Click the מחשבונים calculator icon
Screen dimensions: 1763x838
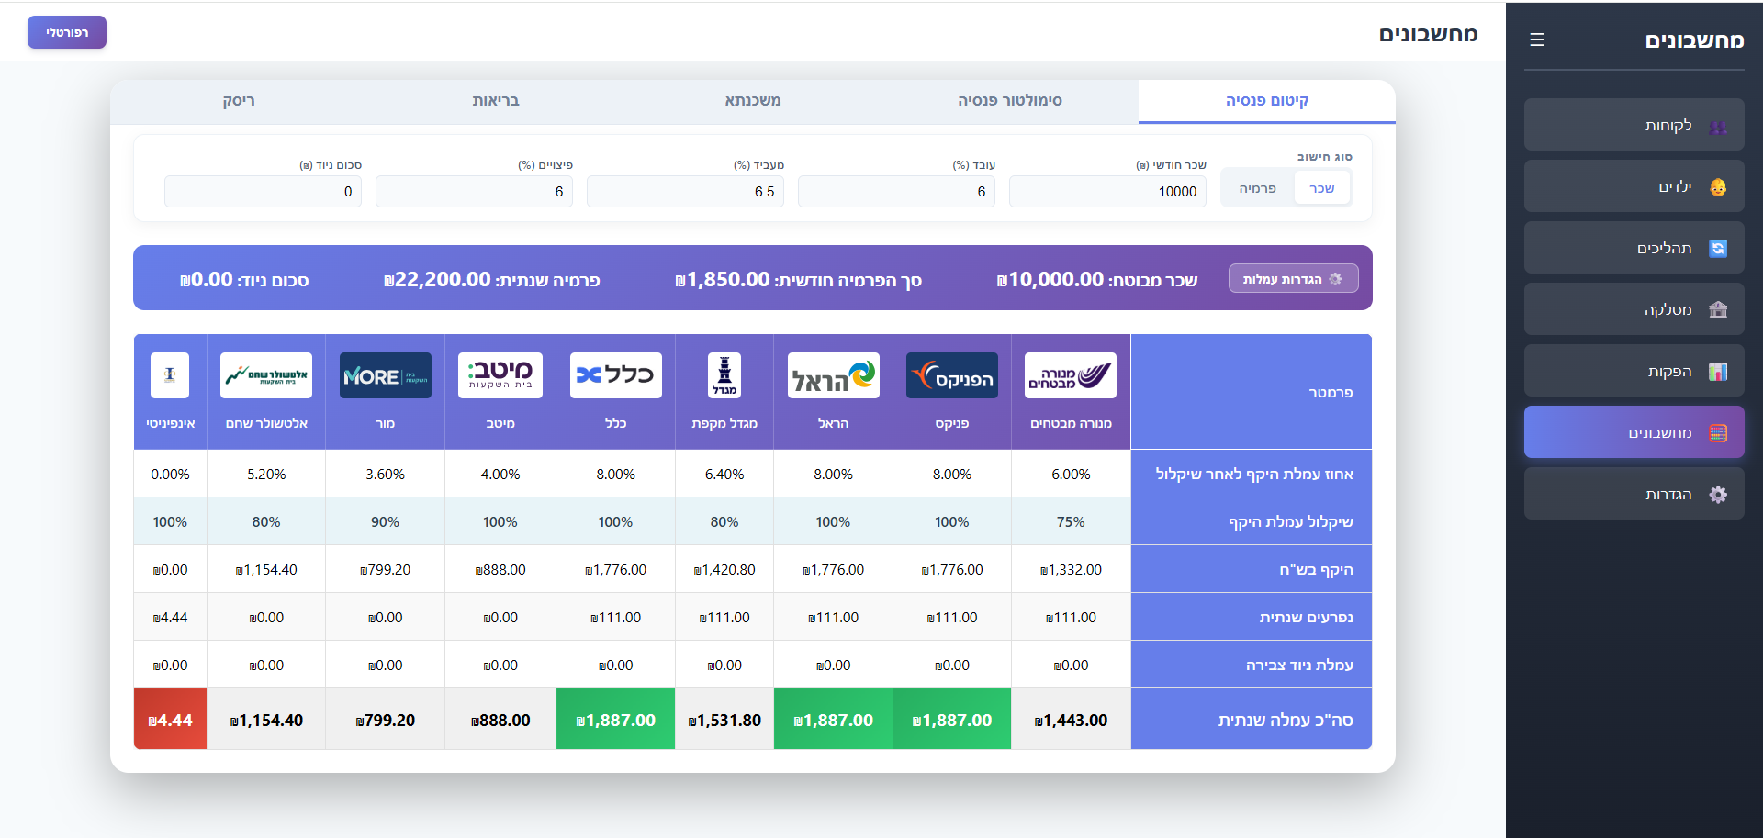click(1718, 433)
